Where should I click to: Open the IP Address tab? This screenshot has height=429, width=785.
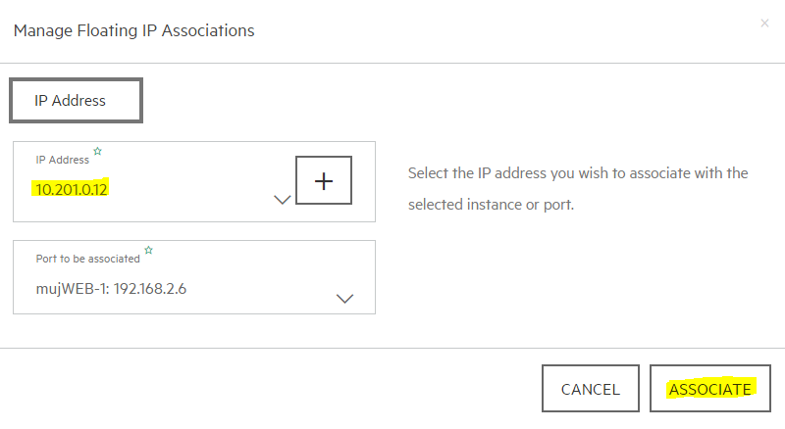coord(77,101)
